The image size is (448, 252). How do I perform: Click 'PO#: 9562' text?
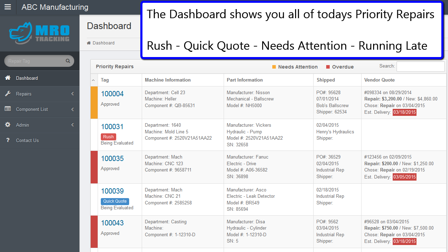pos(327,222)
